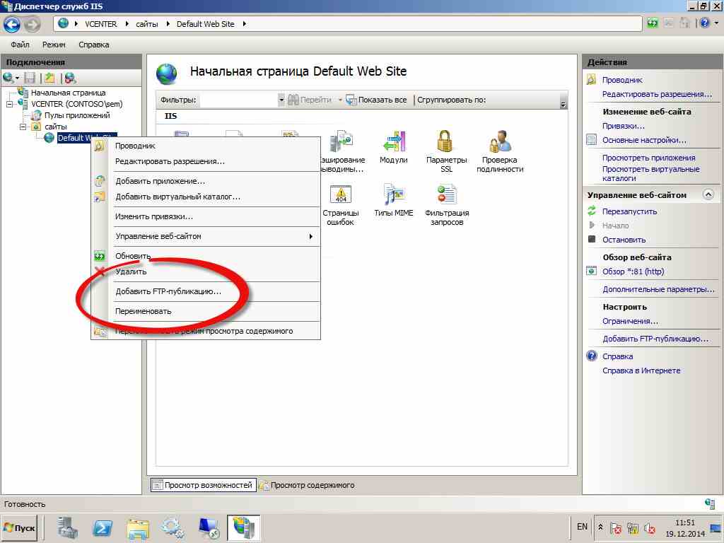Open the Режим menu
Viewport: 724px width, 543px height.
[54, 45]
